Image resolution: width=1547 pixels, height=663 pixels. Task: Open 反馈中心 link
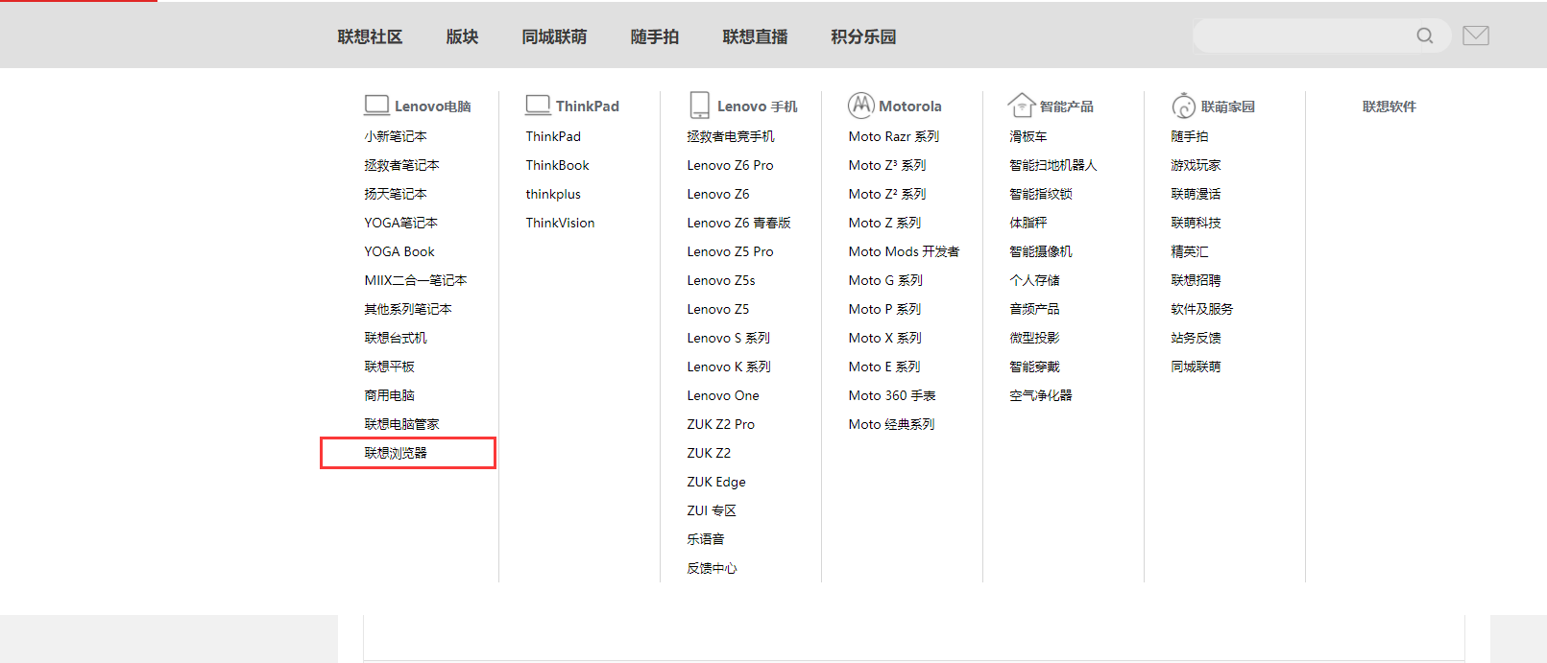(712, 568)
